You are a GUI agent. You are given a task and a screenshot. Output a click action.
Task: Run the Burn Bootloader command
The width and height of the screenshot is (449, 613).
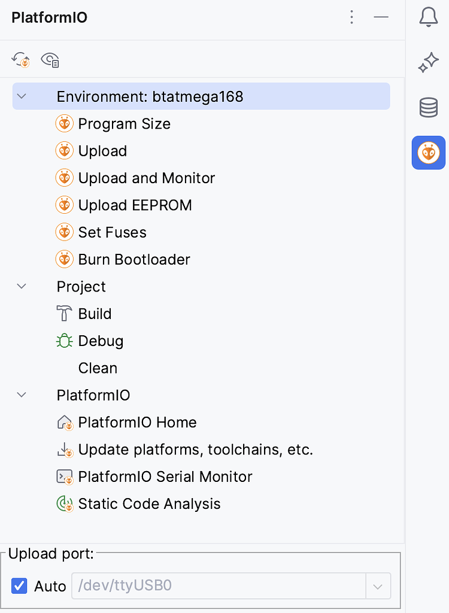coord(134,259)
